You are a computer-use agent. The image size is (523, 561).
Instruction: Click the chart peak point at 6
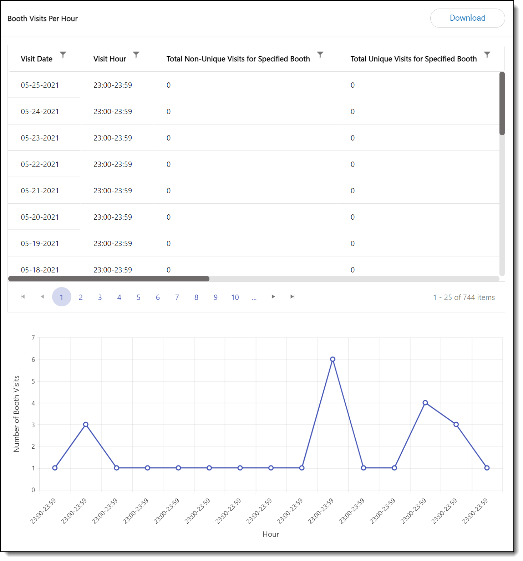(332, 359)
